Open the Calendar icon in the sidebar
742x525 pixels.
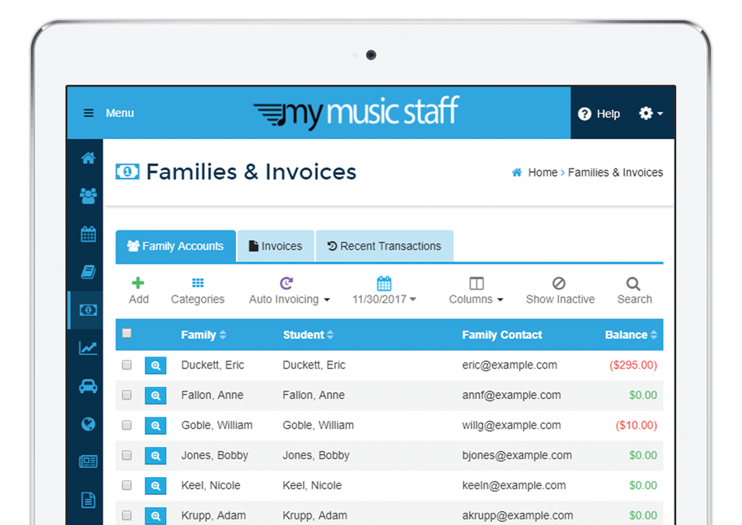point(86,234)
